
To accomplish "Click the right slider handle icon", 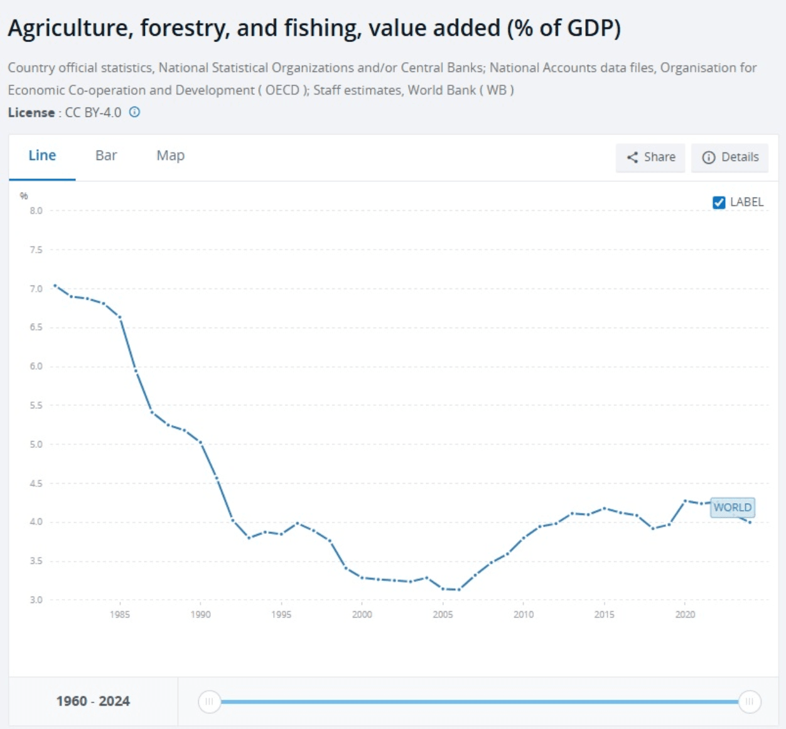I will tap(751, 701).
